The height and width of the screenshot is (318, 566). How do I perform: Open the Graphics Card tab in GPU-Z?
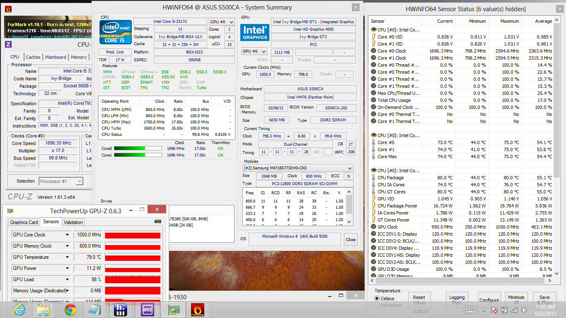pyautogui.click(x=24, y=222)
